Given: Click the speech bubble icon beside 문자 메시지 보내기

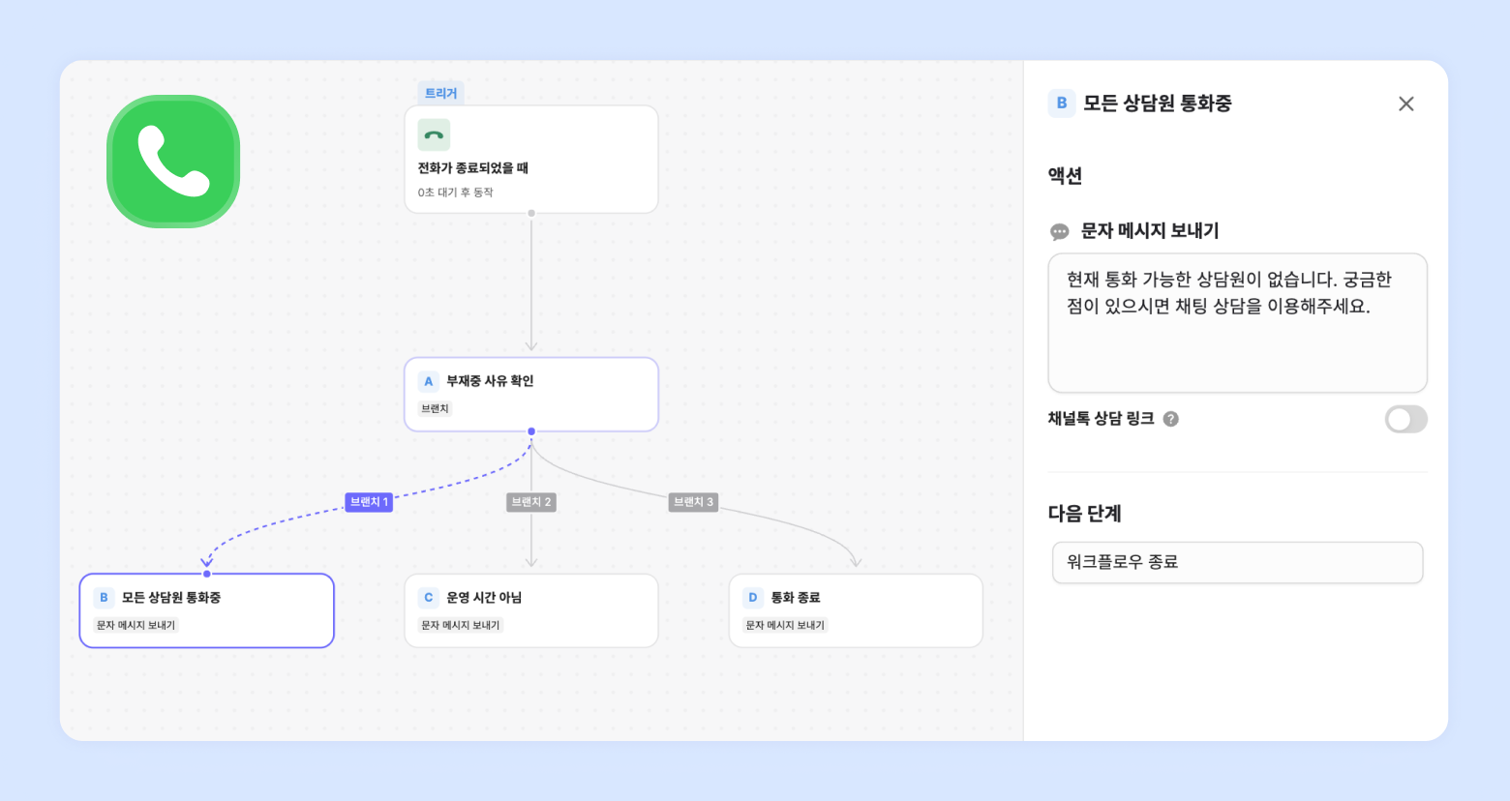Looking at the screenshot, I should tap(1060, 231).
